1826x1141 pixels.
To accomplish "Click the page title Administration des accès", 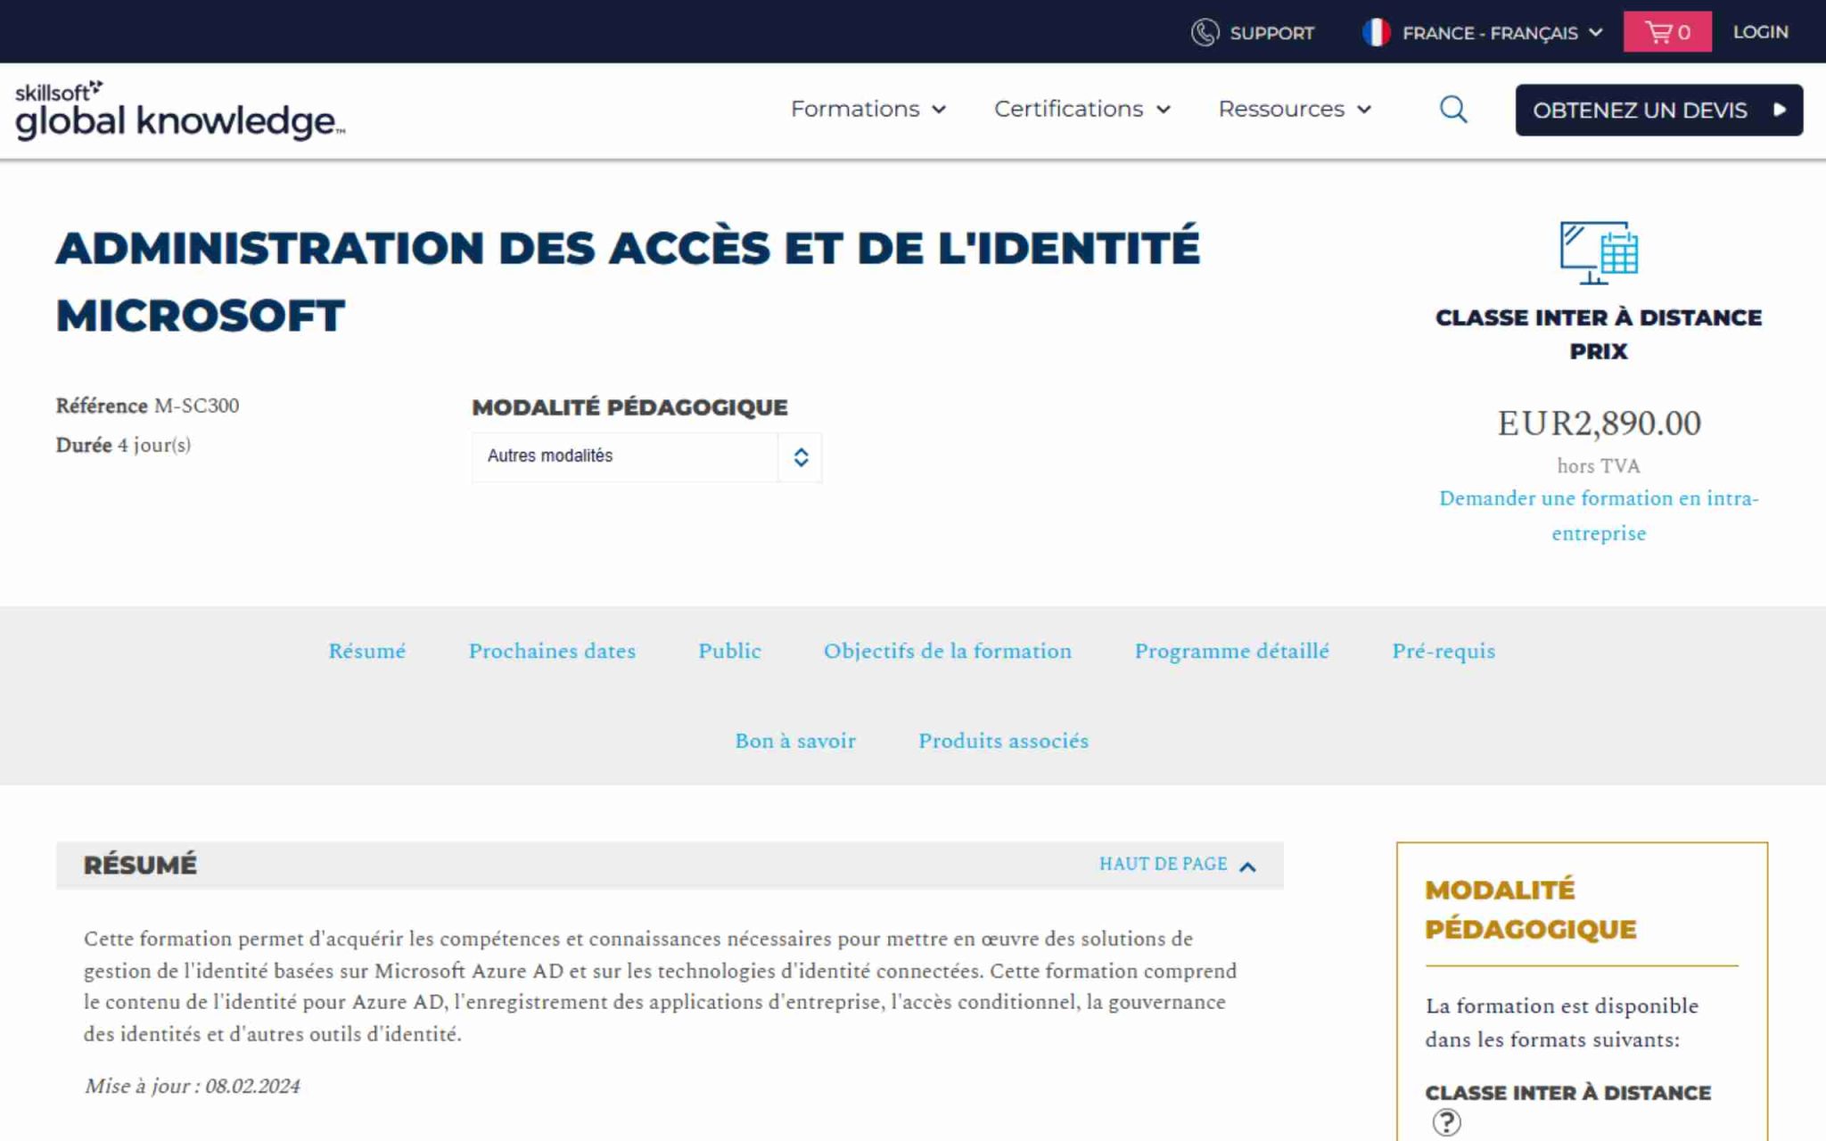I will 628,281.
